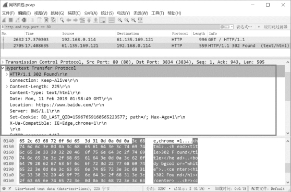This screenshot has height=192, width=291.
Task: Open the 视图(V) menu
Action: click(41, 13)
